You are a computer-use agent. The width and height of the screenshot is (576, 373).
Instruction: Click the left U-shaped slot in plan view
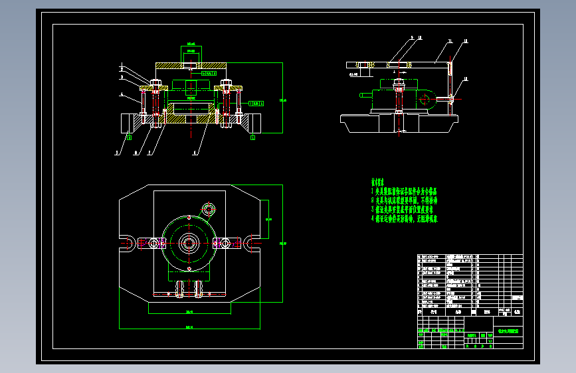click(128, 244)
